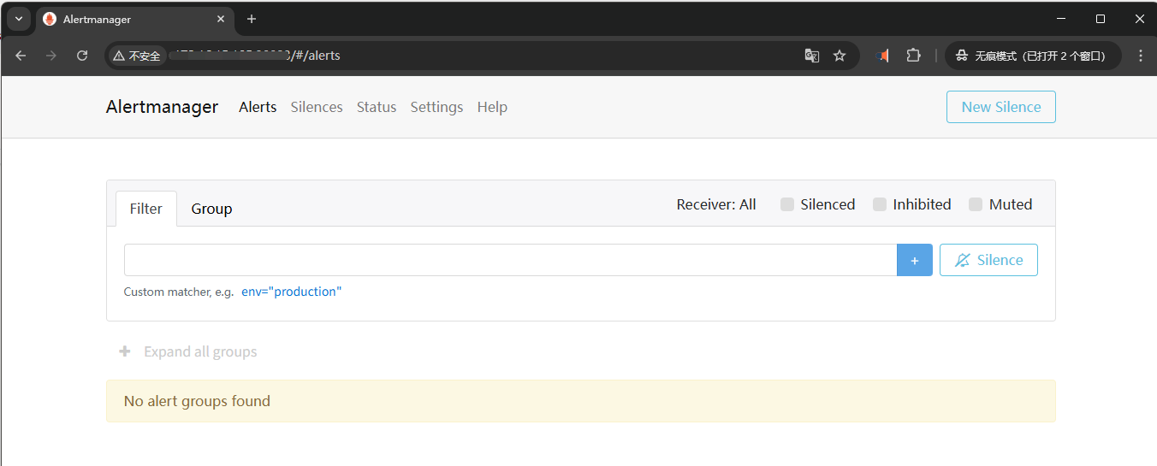
Task: Open the Chrome three-dot menu
Action: click(1141, 56)
